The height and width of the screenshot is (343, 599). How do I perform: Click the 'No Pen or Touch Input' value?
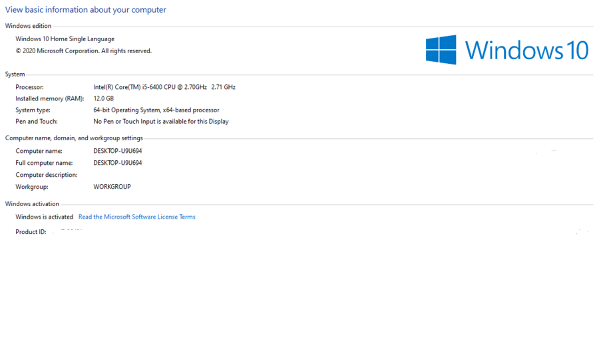[x=161, y=122]
